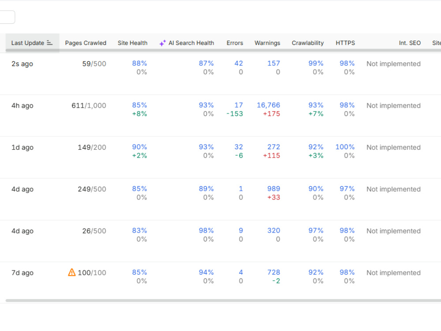This screenshot has height=331, width=441.
Task: Open the 88% Site Health link
Action: pos(139,63)
